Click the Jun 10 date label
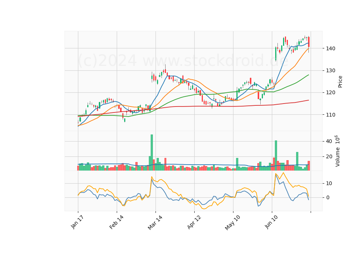The height and width of the screenshot is (257, 358). (x=271, y=222)
